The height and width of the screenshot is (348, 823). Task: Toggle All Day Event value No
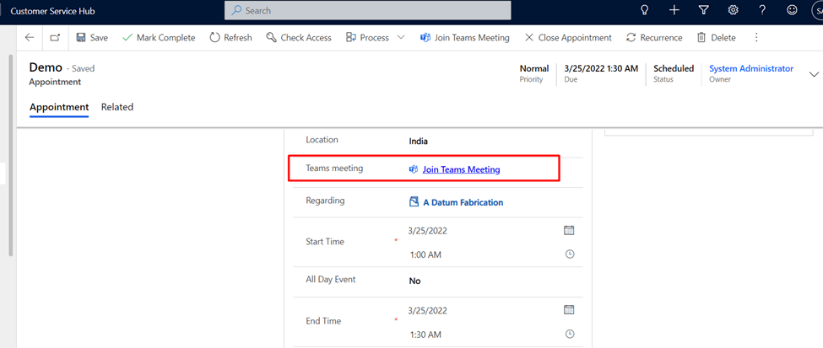tap(414, 281)
